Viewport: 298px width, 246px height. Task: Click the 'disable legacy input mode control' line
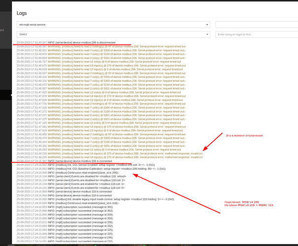pyautogui.click(x=95, y=199)
